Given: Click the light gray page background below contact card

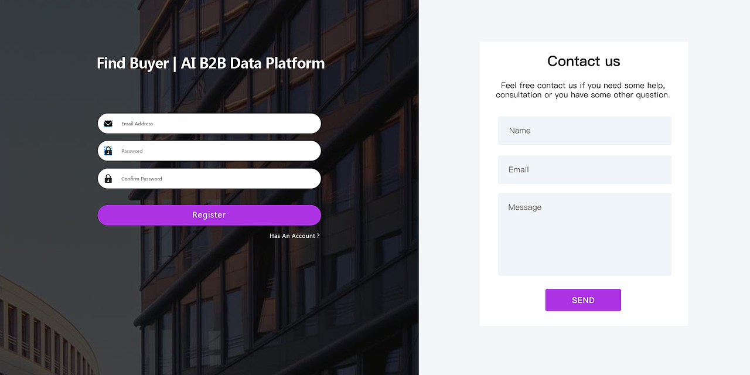Looking at the screenshot, I should [584, 350].
